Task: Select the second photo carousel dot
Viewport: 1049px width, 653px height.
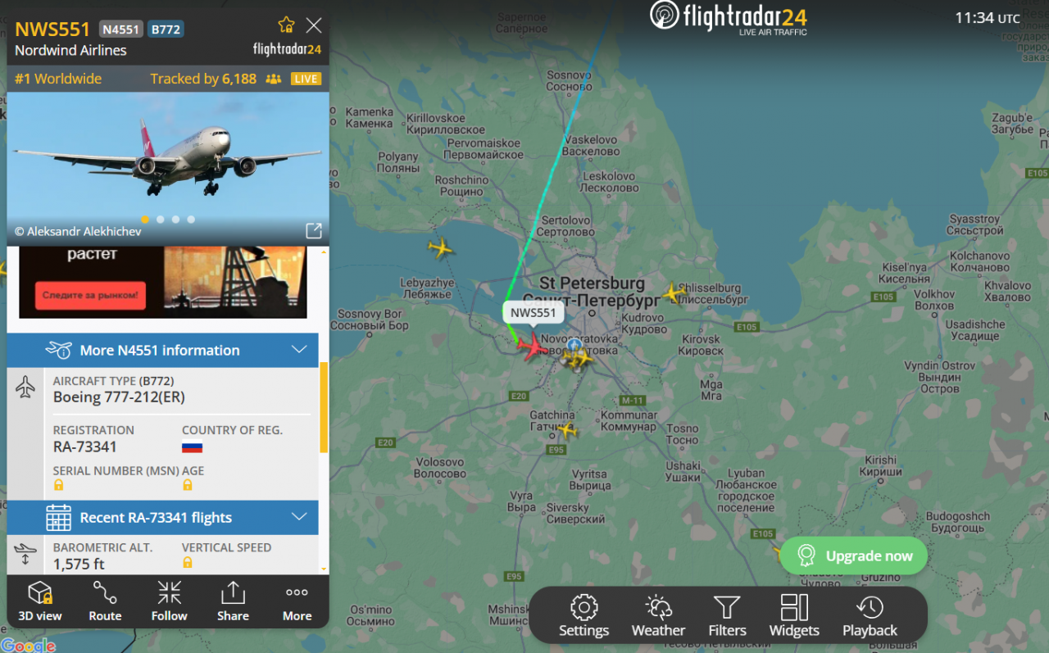Action: click(x=161, y=220)
